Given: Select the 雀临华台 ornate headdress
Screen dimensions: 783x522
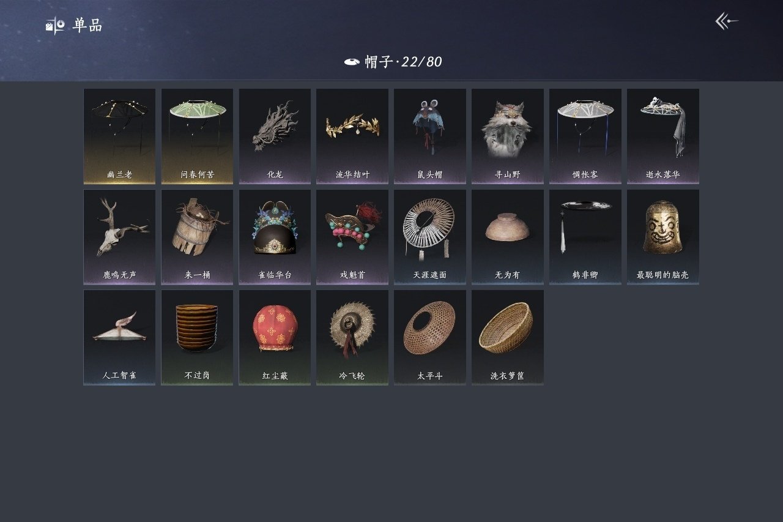Looking at the screenshot, I should 275,237.
